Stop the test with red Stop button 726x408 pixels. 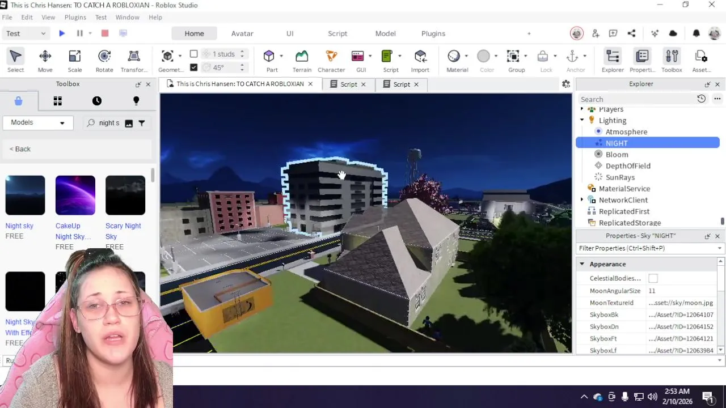[x=105, y=33]
